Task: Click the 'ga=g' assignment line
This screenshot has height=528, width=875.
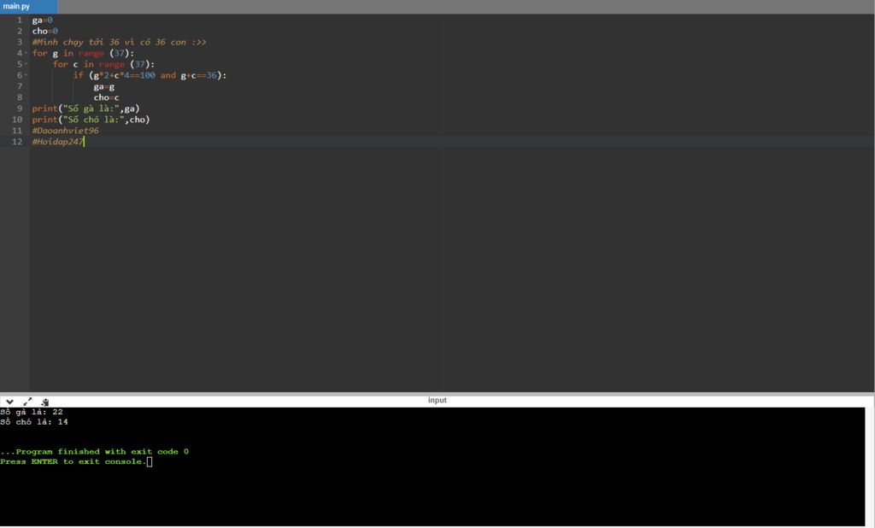Action: coord(103,86)
